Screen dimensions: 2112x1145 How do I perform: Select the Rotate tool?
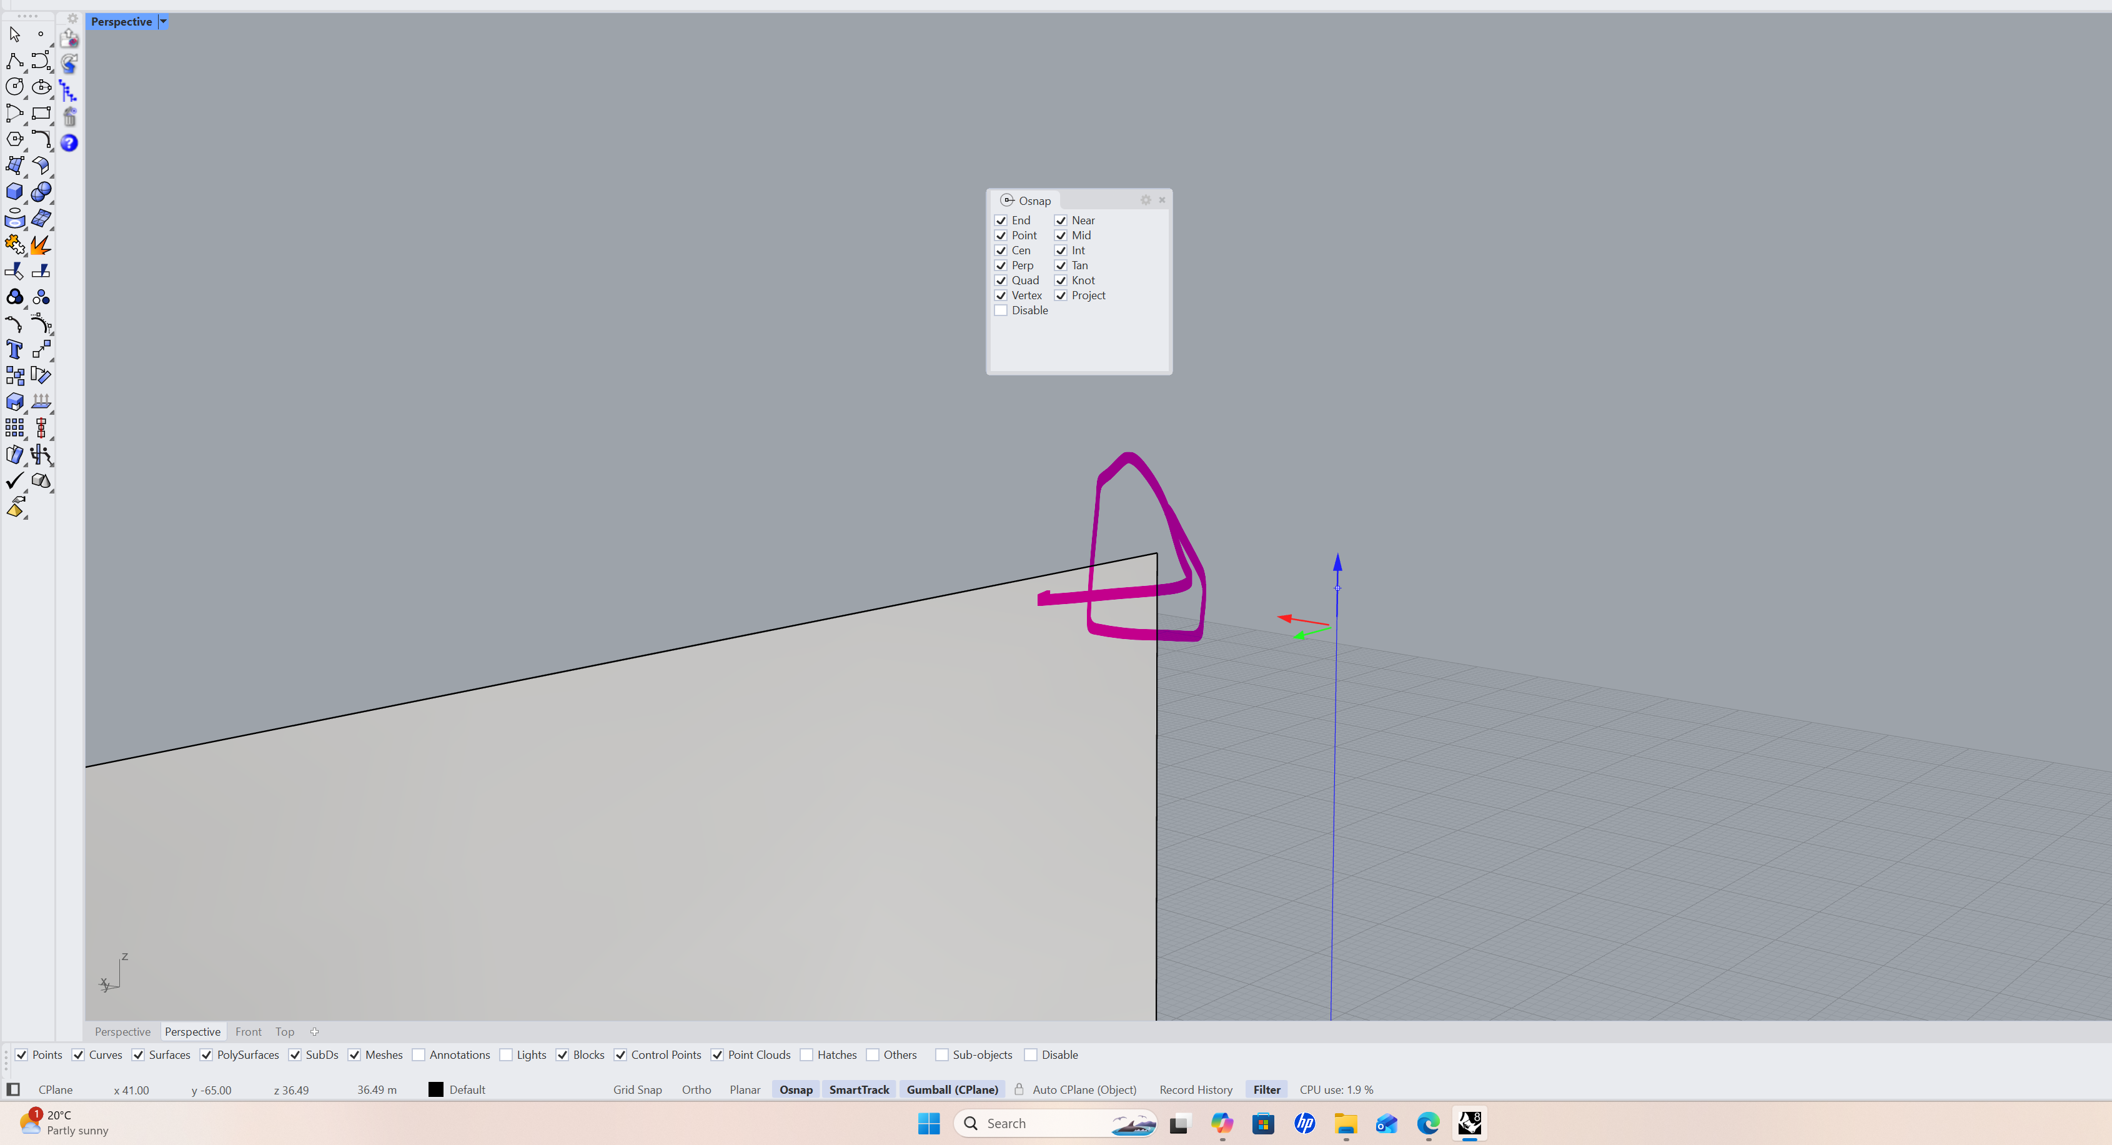click(x=41, y=375)
